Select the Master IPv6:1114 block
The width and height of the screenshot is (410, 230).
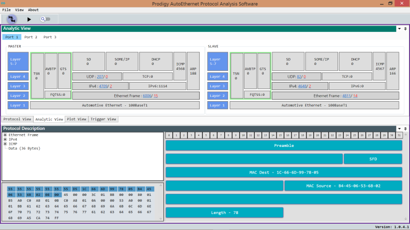(157, 86)
